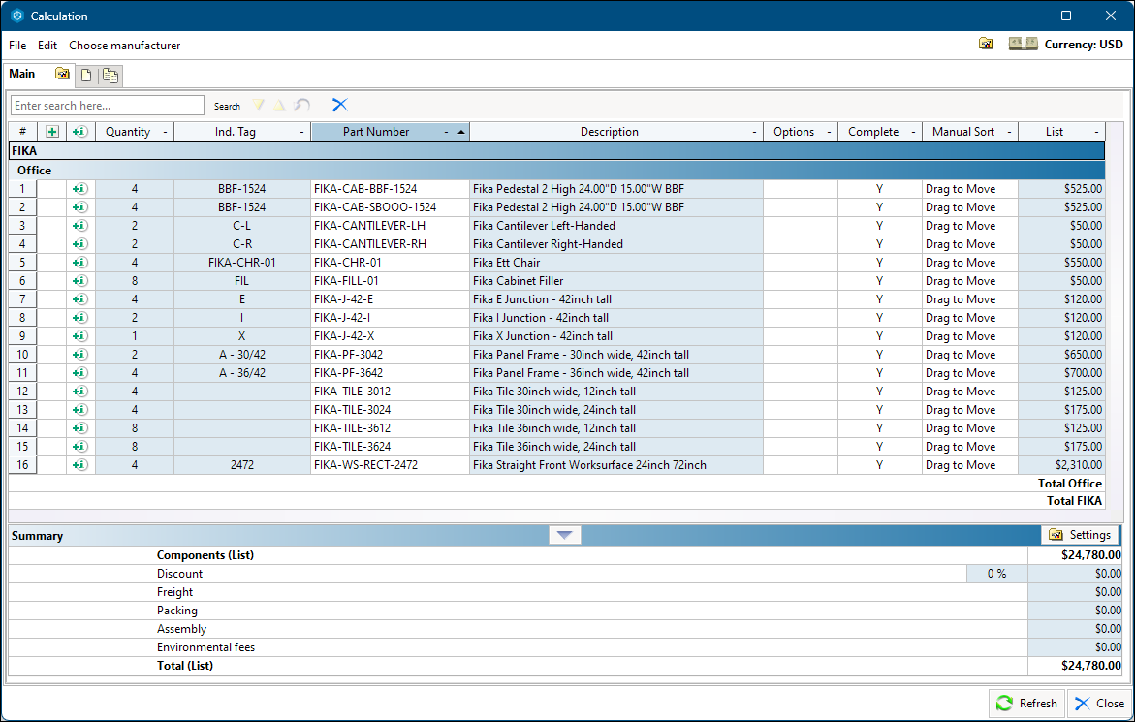1135x722 pixels.
Task: Open the Complete column header dropdown
Action: tap(913, 132)
